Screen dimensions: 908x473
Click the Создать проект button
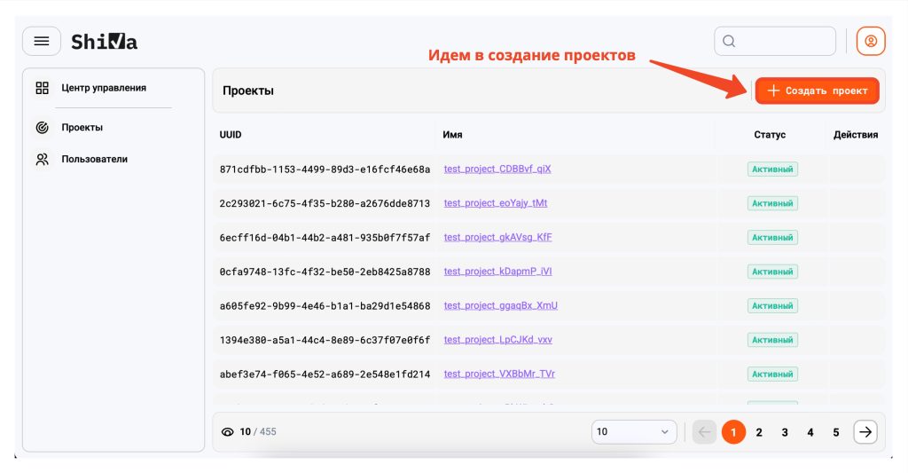click(x=817, y=91)
